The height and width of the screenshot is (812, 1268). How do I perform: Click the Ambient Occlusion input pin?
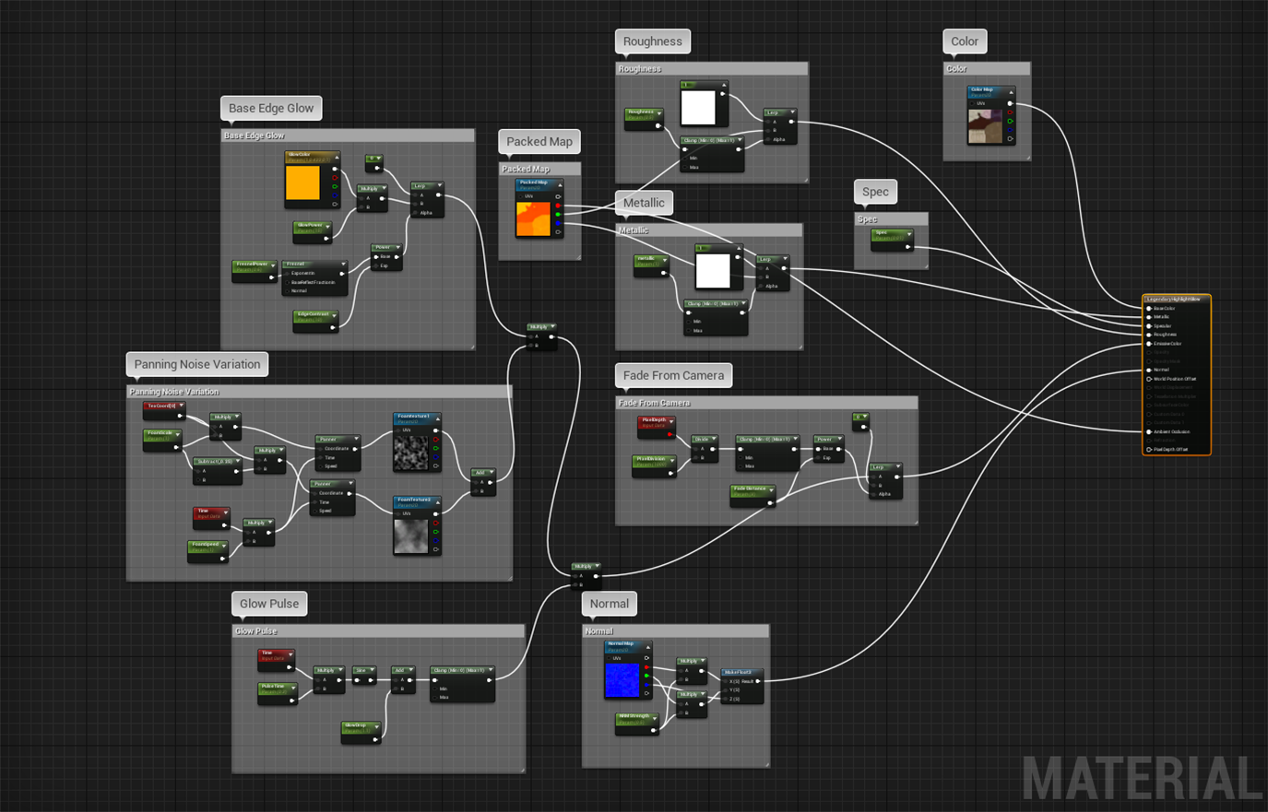pyautogui.click(x=1149, y=431)
